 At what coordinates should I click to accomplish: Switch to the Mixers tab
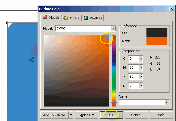(x=72, y=18)
